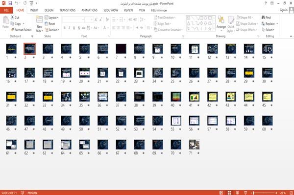Toggle Justify paragraph alignment

pyautogui.click(x=128, y=28)
